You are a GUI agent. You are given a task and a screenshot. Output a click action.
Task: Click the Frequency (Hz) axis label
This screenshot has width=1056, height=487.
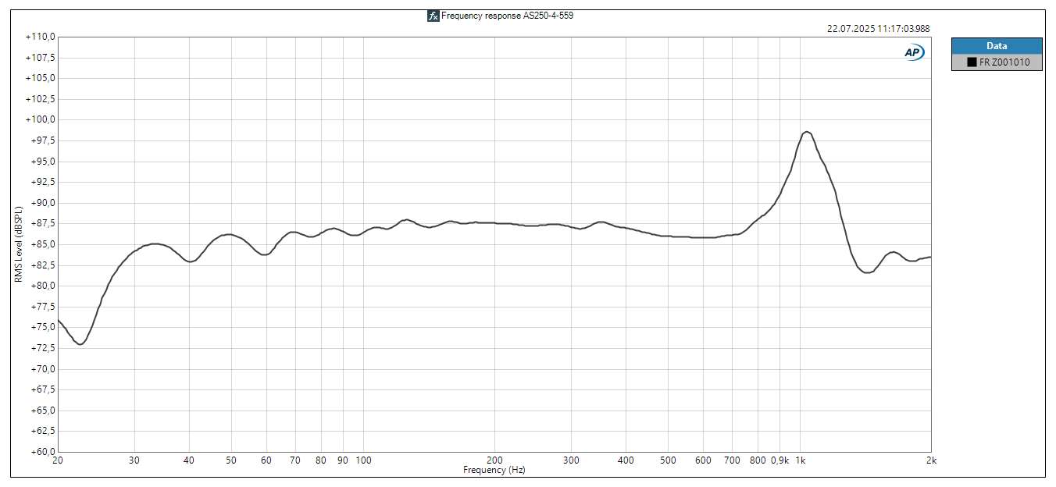pos(495,470)
